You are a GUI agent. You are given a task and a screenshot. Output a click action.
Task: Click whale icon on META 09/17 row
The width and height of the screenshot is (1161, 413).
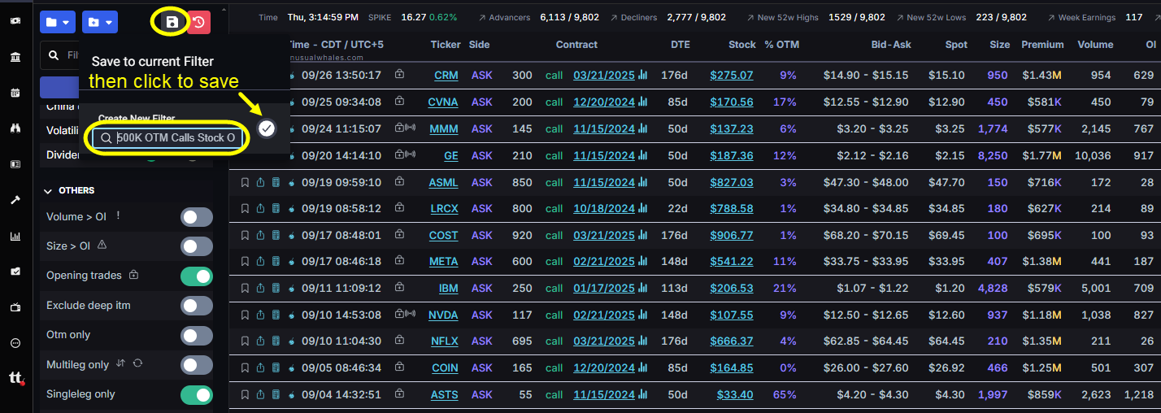coord(291,262)
